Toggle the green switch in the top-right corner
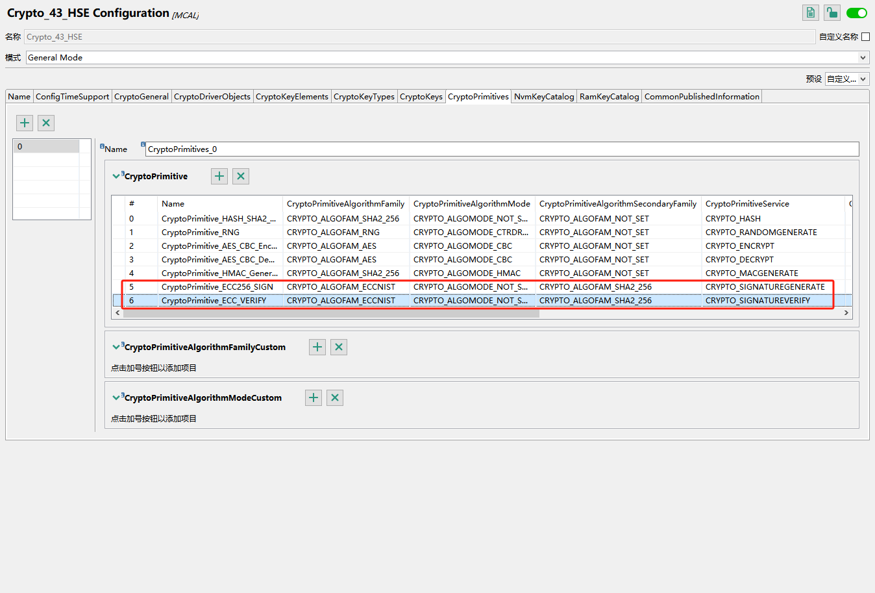Viewport: 875px width, 593px height. [x=856, y=12]
